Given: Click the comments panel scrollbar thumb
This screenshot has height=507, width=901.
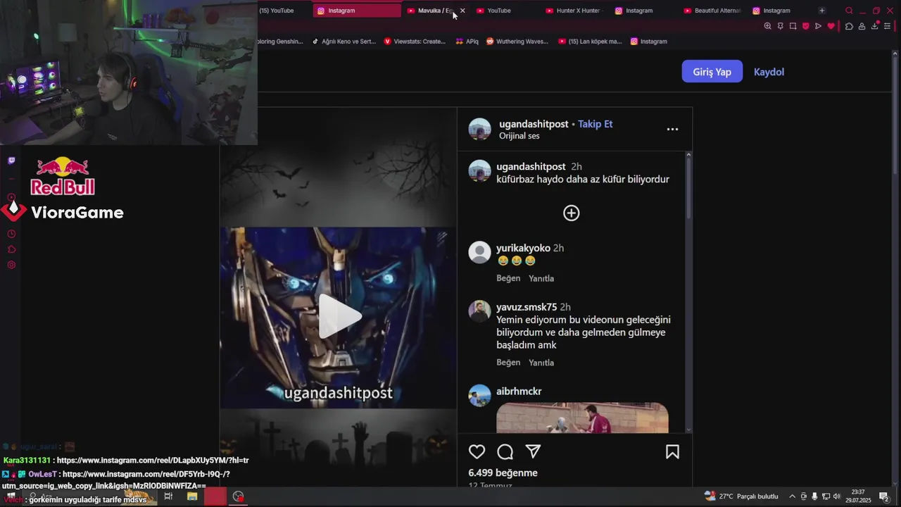Looking at the screenshot, I should pos(688,189).
